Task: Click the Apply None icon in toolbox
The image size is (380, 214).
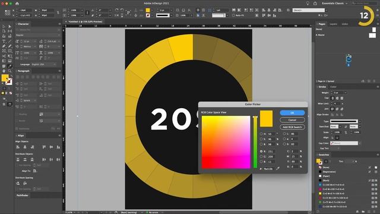Action: (11, 93)
